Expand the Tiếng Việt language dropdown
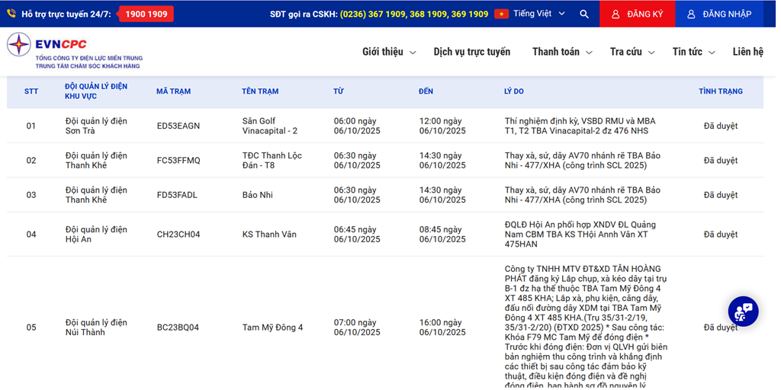This screenshot has height=390, width=781. 539,14
